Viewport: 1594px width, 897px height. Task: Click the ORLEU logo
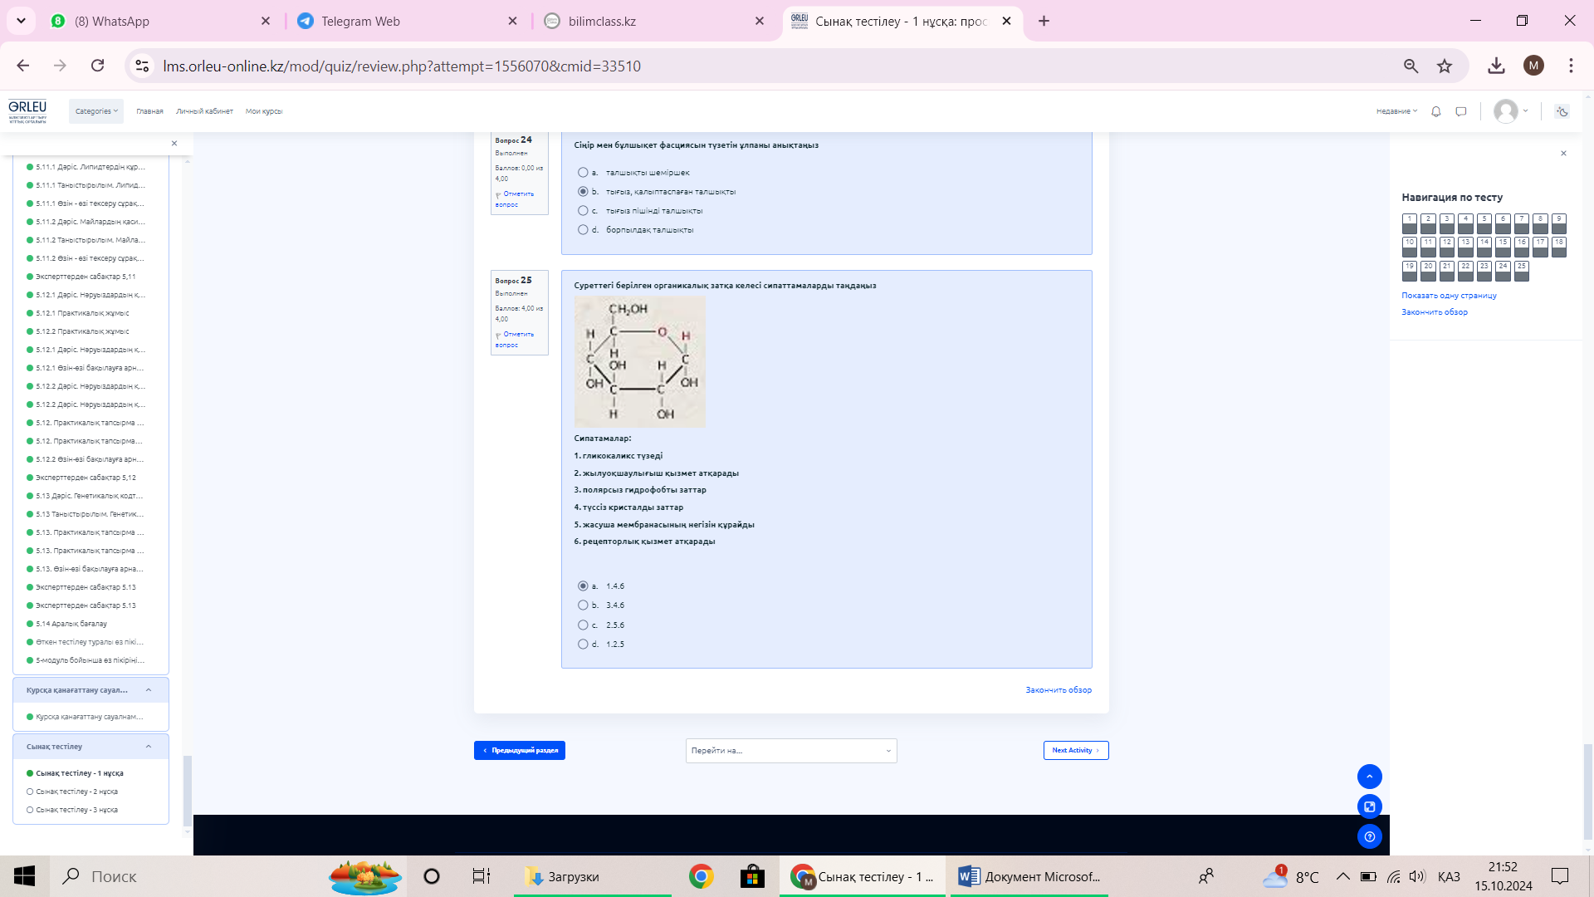point(27,110)
